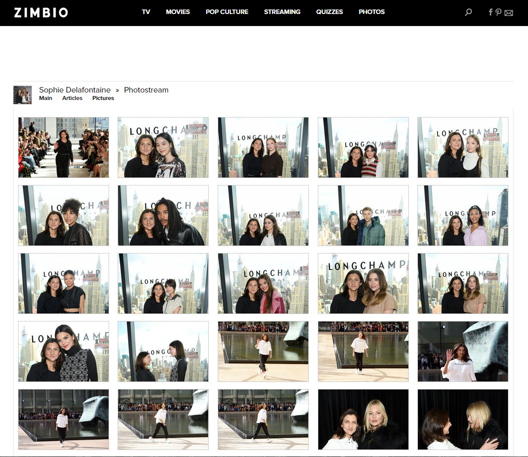Open photo with black crop top woman

click(64, 283)
